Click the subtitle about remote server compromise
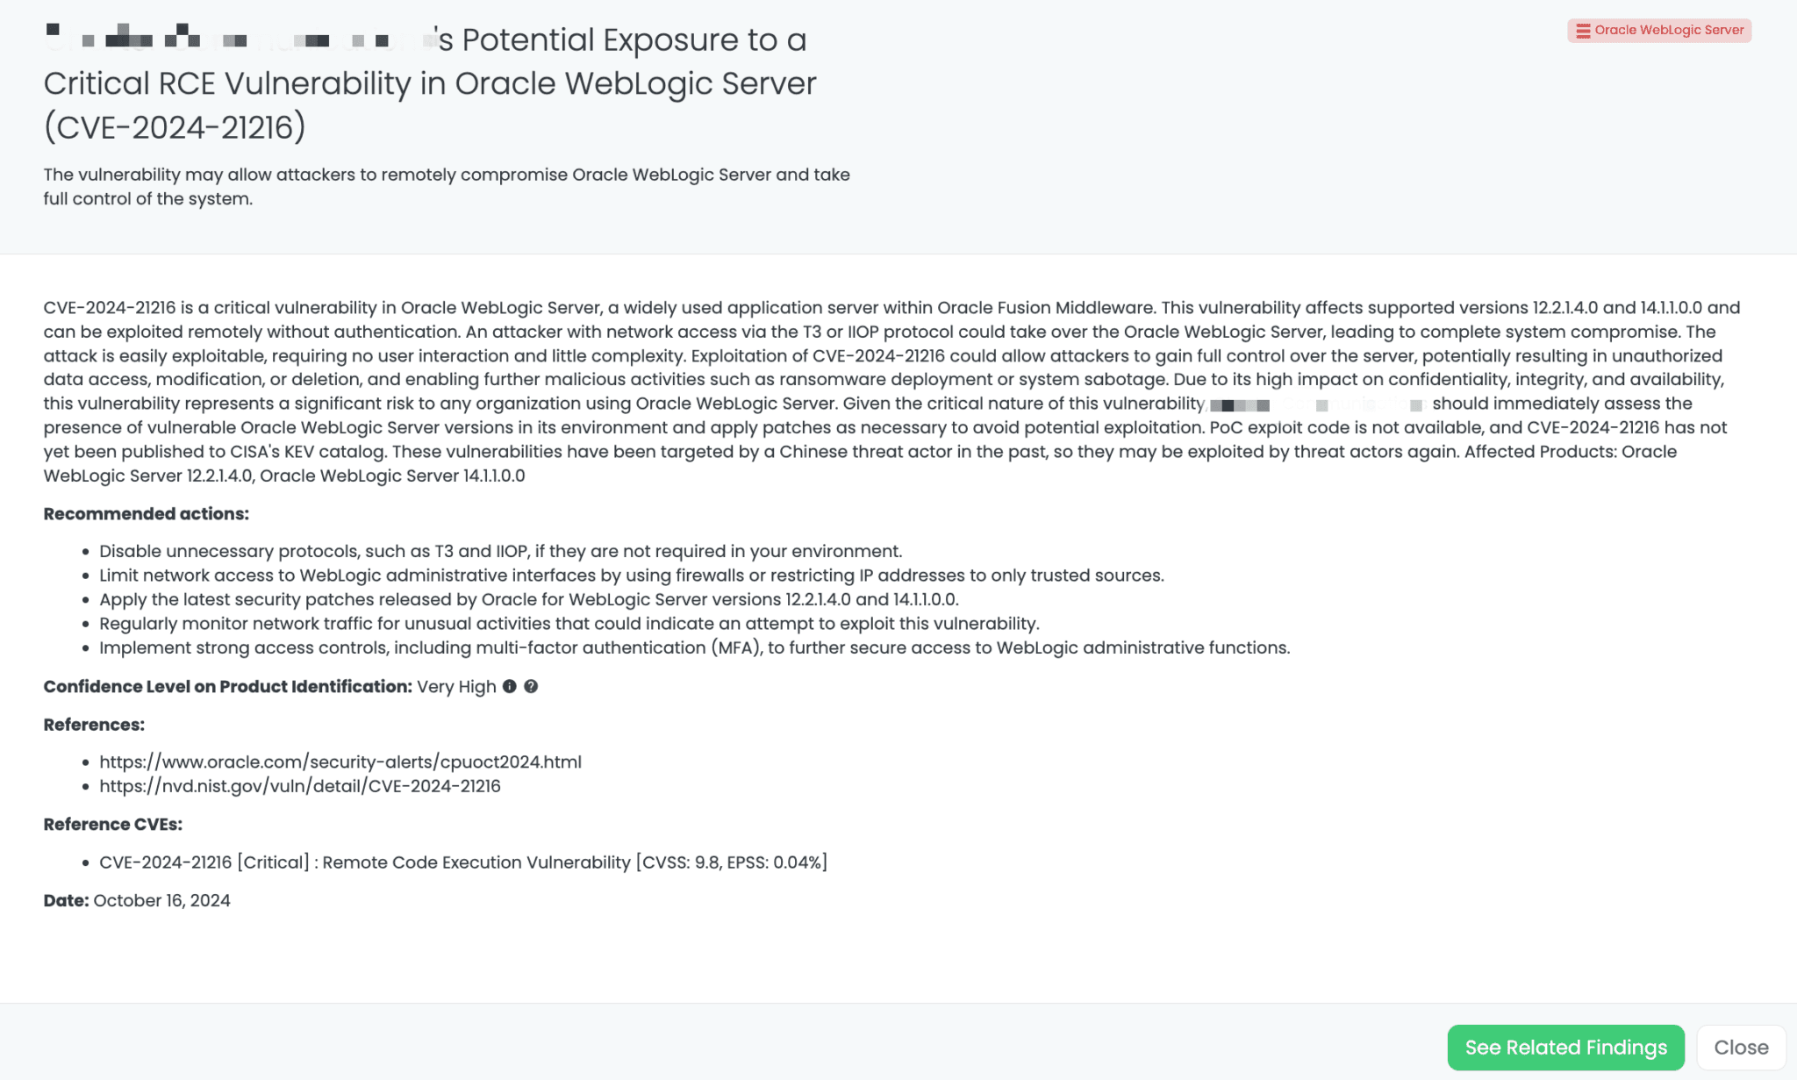The image size is (1797, 1080). [446, 186]
